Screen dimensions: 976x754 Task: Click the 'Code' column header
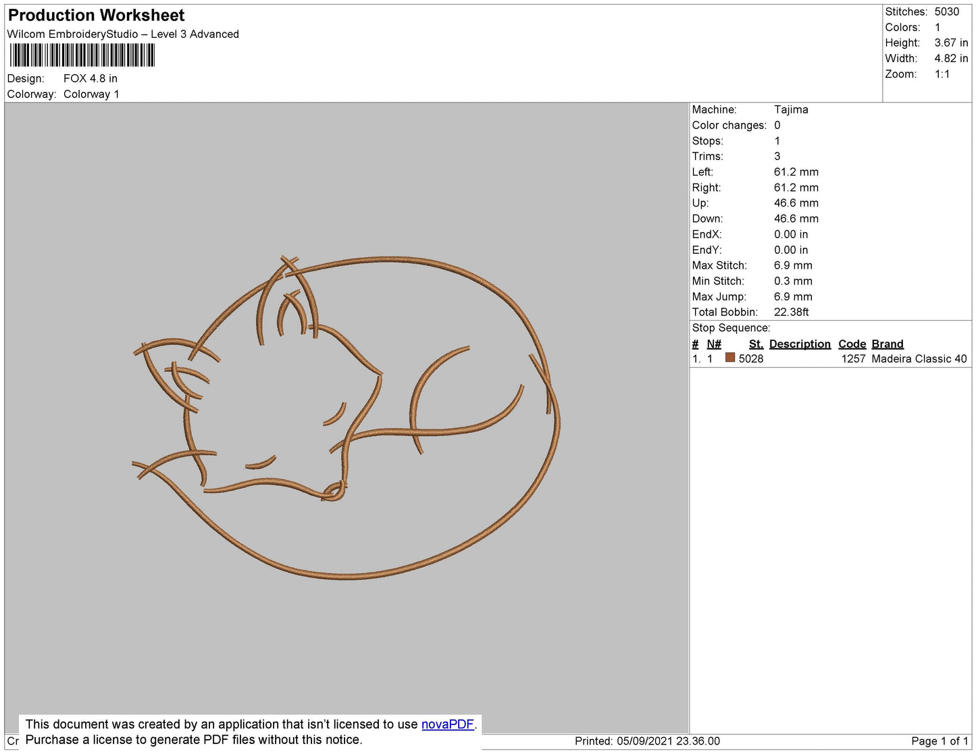pos(852,344)
